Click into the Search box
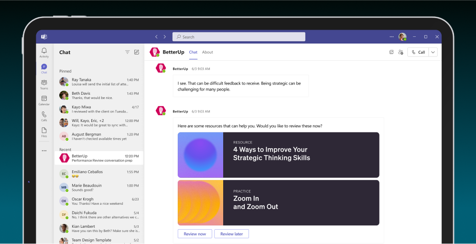The image size is (476, 244). (x=239, y=37)
